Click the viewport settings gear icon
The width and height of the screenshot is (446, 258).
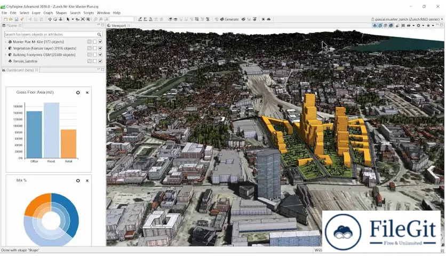(x=418, y=26)
